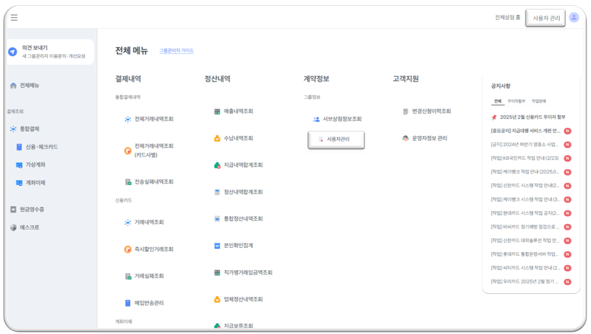
Task: Click the 전체메뉴 home icon in sidebar
Action: coord(13,86)
